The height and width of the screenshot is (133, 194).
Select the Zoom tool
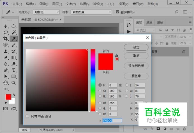coord(14,83)
